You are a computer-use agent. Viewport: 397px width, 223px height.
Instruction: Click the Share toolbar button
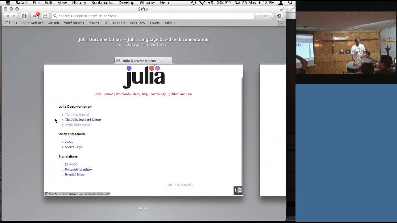45,16
